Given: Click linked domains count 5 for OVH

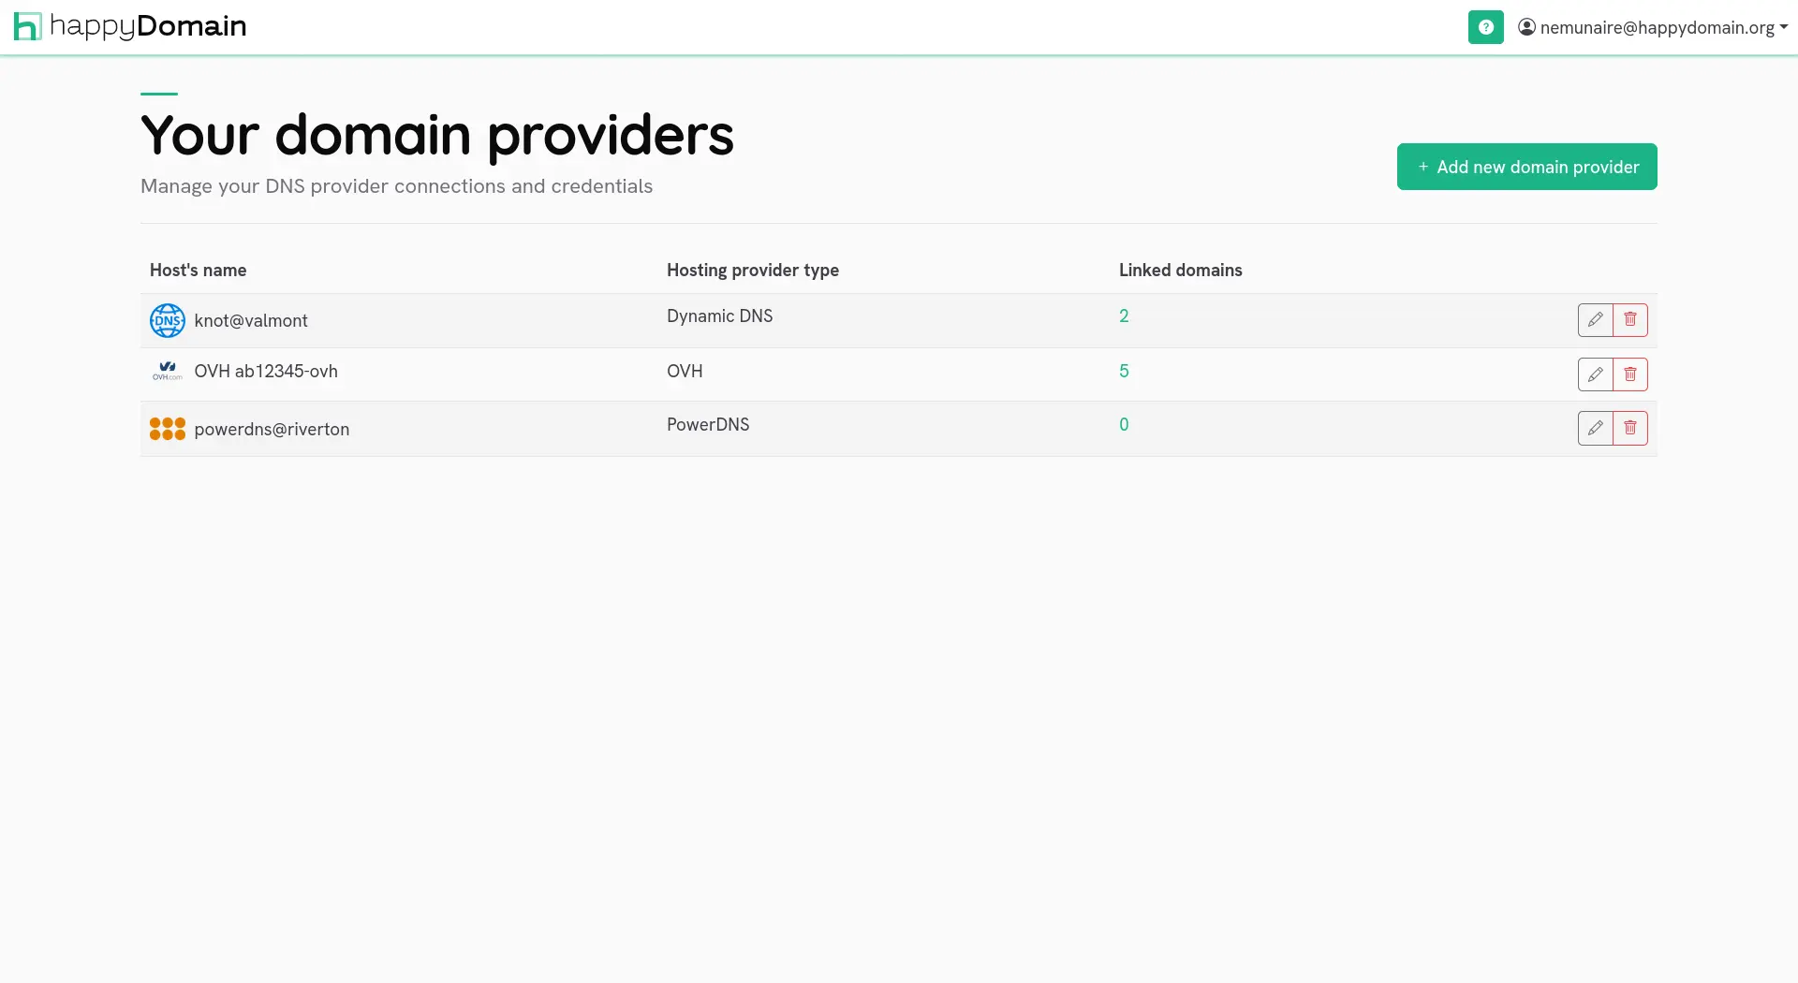Looking at the screenshot, I should 1124,371.
